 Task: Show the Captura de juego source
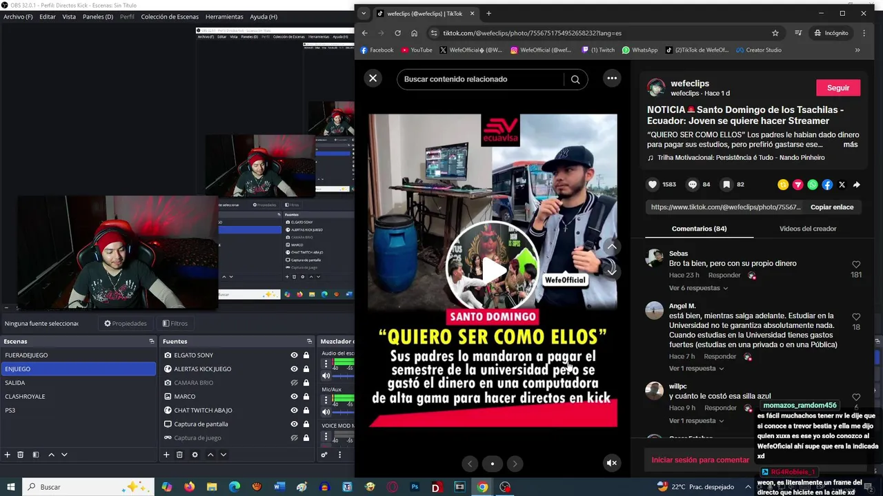295,438
